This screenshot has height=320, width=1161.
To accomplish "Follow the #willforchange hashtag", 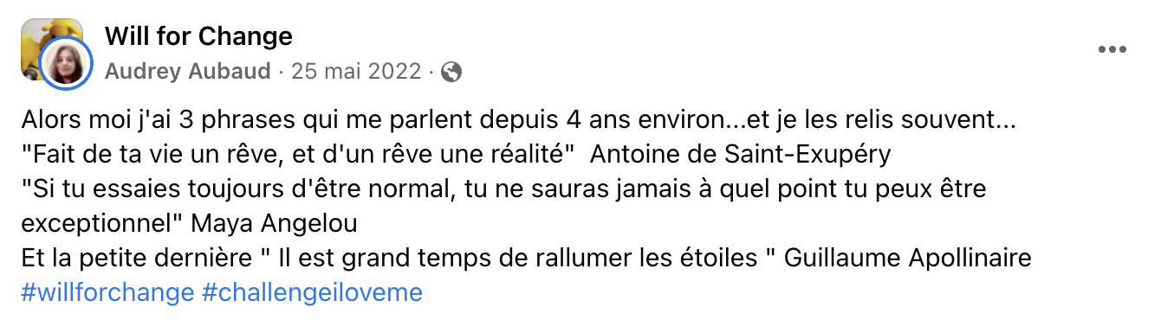I will (x=107, y=292).
